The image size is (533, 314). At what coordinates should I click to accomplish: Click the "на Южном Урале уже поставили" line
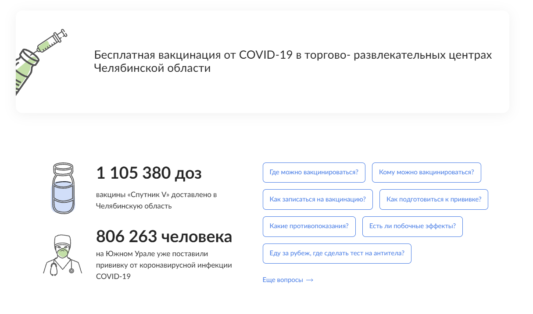point(152,254)
